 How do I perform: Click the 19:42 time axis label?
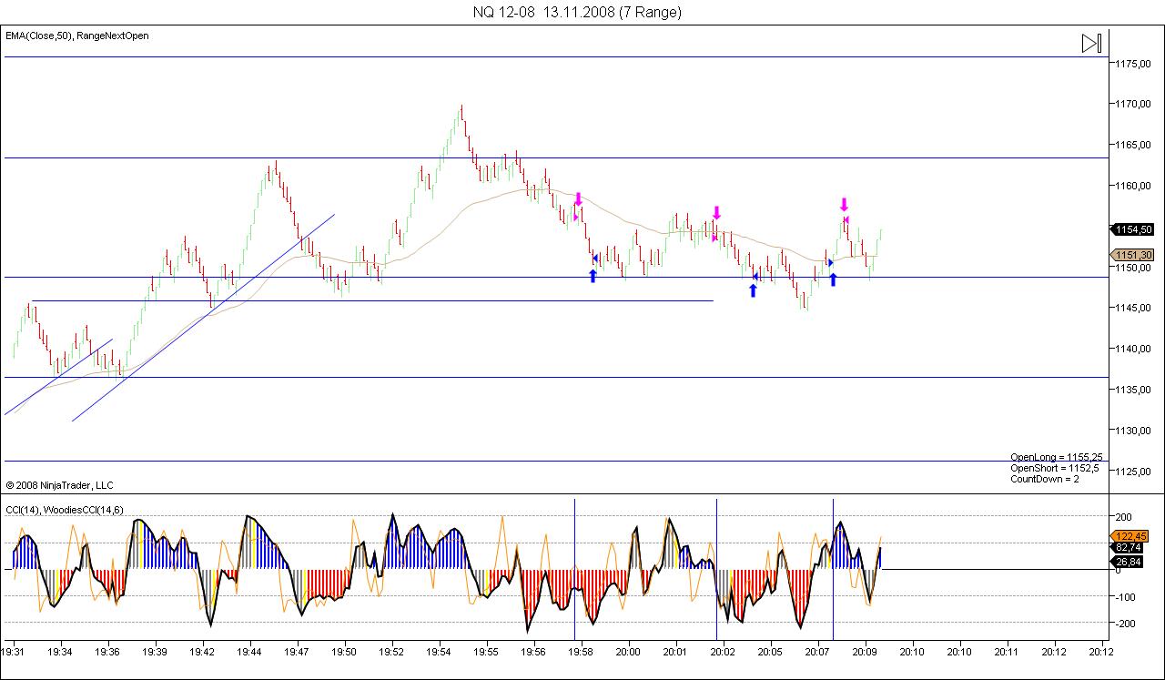(203, 652)
